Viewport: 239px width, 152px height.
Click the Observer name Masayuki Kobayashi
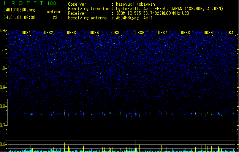(136, 4)
